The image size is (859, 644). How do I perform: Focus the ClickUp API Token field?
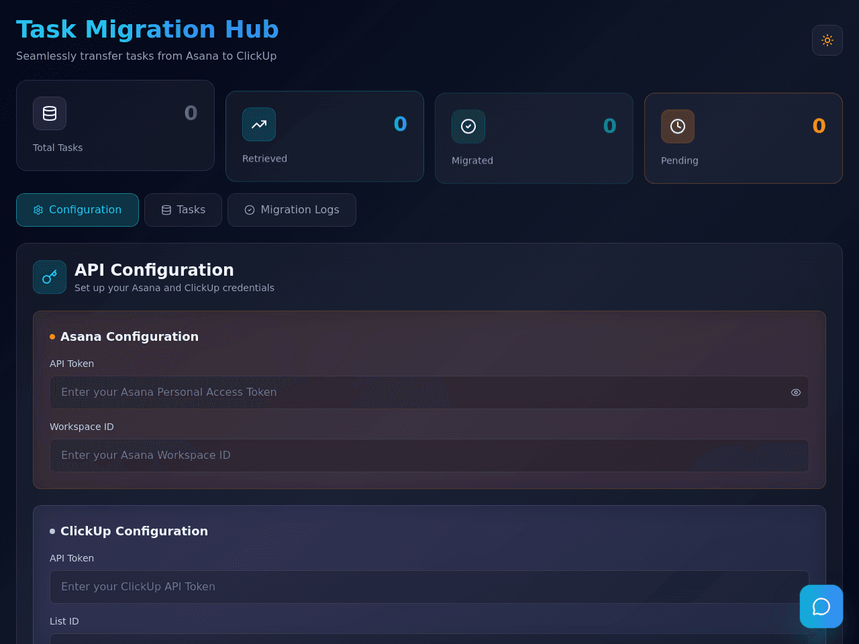[x=429, y=587]
